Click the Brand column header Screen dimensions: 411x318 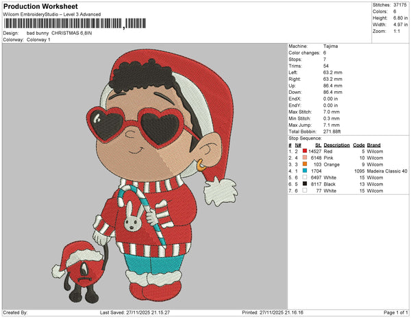pyautogui.click(x=374, y=145)
